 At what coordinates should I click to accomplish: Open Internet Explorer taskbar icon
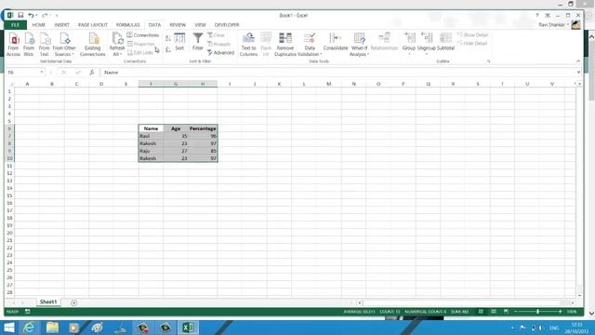29,328
